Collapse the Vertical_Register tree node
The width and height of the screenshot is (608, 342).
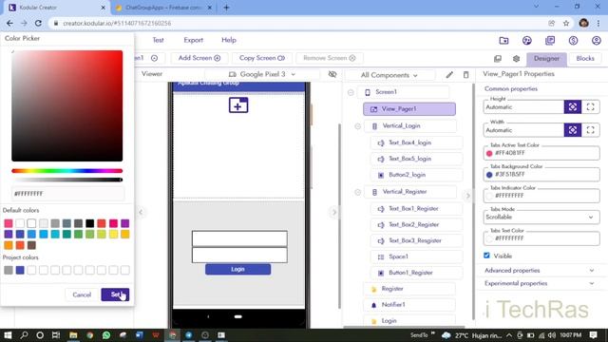click(357, 192)
